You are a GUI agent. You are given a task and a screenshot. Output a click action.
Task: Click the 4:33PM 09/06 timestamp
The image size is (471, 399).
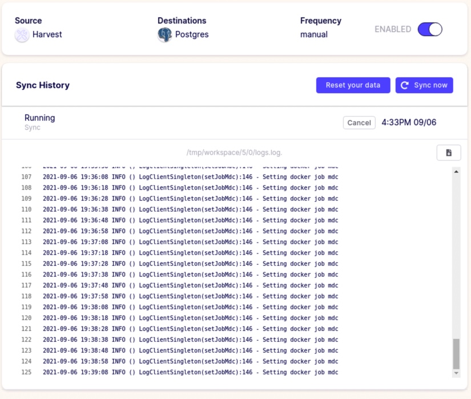pyautogui.click(x=409, y=122)
